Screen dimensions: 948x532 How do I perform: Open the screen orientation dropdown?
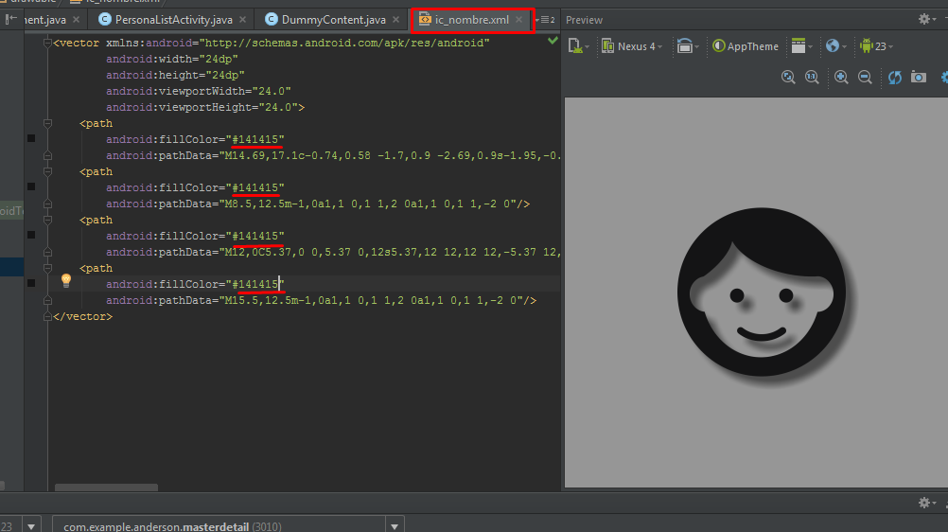[x=688, y=46]
